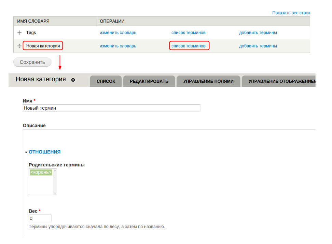
Task: Click drag handle beside Новая категория row
Action: [x=19, y=46]
